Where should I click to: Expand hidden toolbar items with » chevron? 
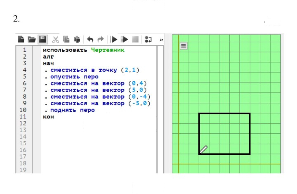click(161, 40)
